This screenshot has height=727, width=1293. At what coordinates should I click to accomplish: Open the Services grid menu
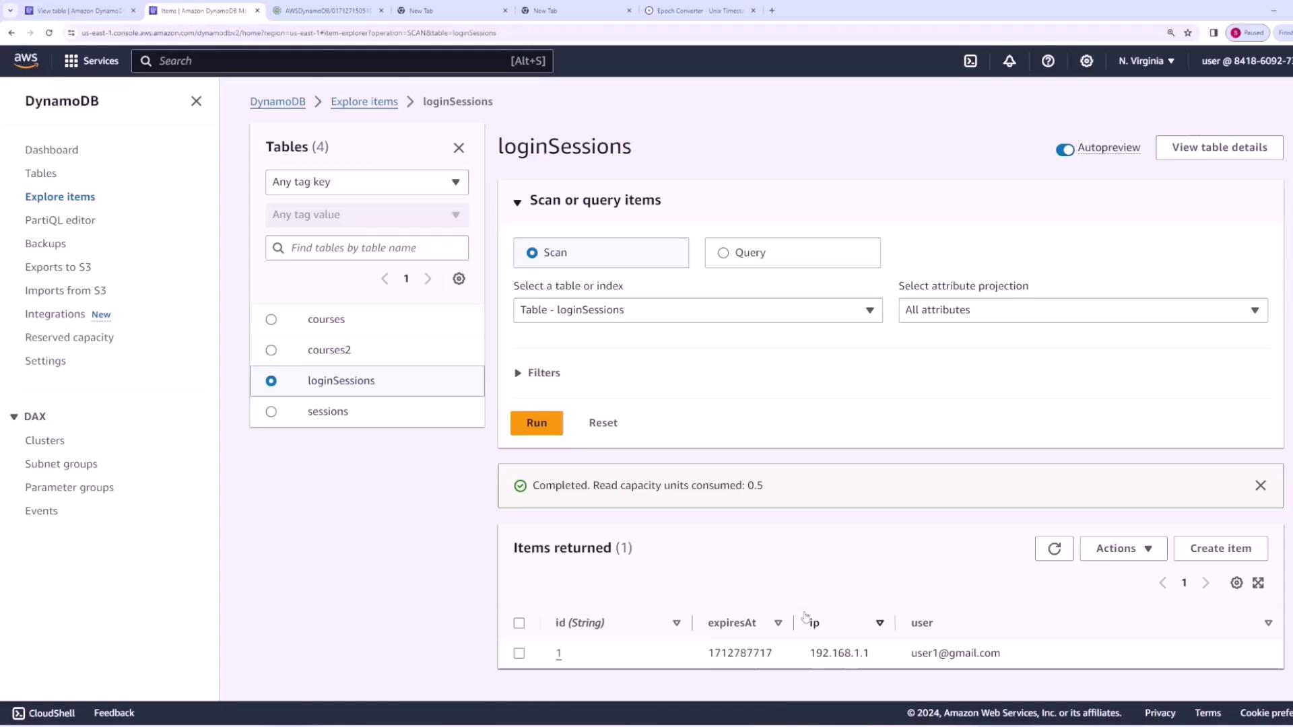(x=91, y=61)
